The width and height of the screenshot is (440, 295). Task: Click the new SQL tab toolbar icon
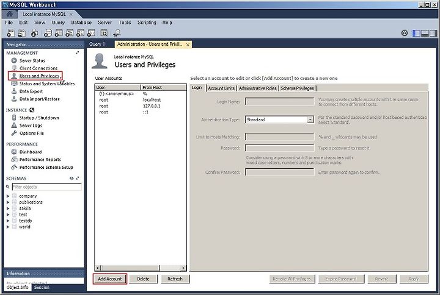tap(10, 33)
